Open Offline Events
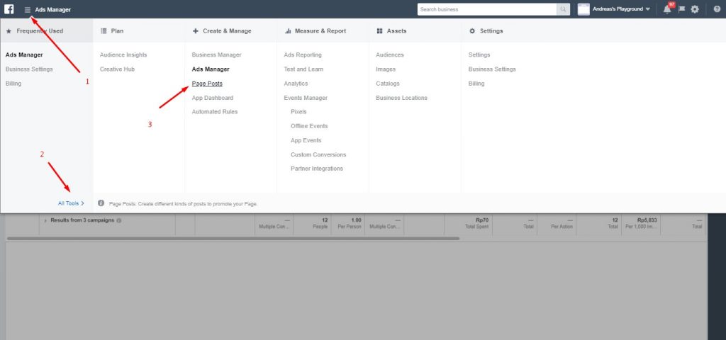726x340 pixels. 309,126
